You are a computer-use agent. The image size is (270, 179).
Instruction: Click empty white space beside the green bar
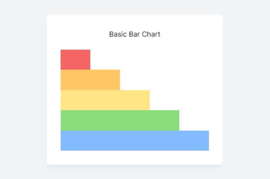click(194, 120)
